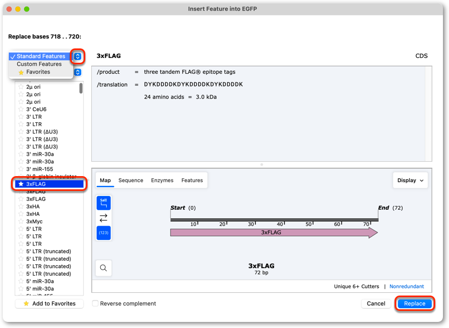Click the product description text
Screen dimensions: 449x328
(x=190, y=72)
